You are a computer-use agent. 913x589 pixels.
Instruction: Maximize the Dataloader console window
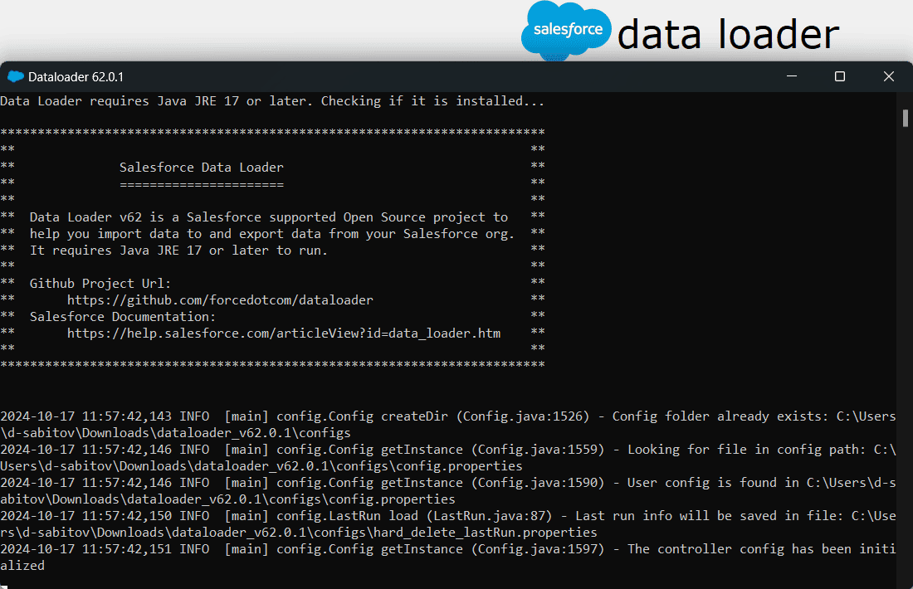839,75
